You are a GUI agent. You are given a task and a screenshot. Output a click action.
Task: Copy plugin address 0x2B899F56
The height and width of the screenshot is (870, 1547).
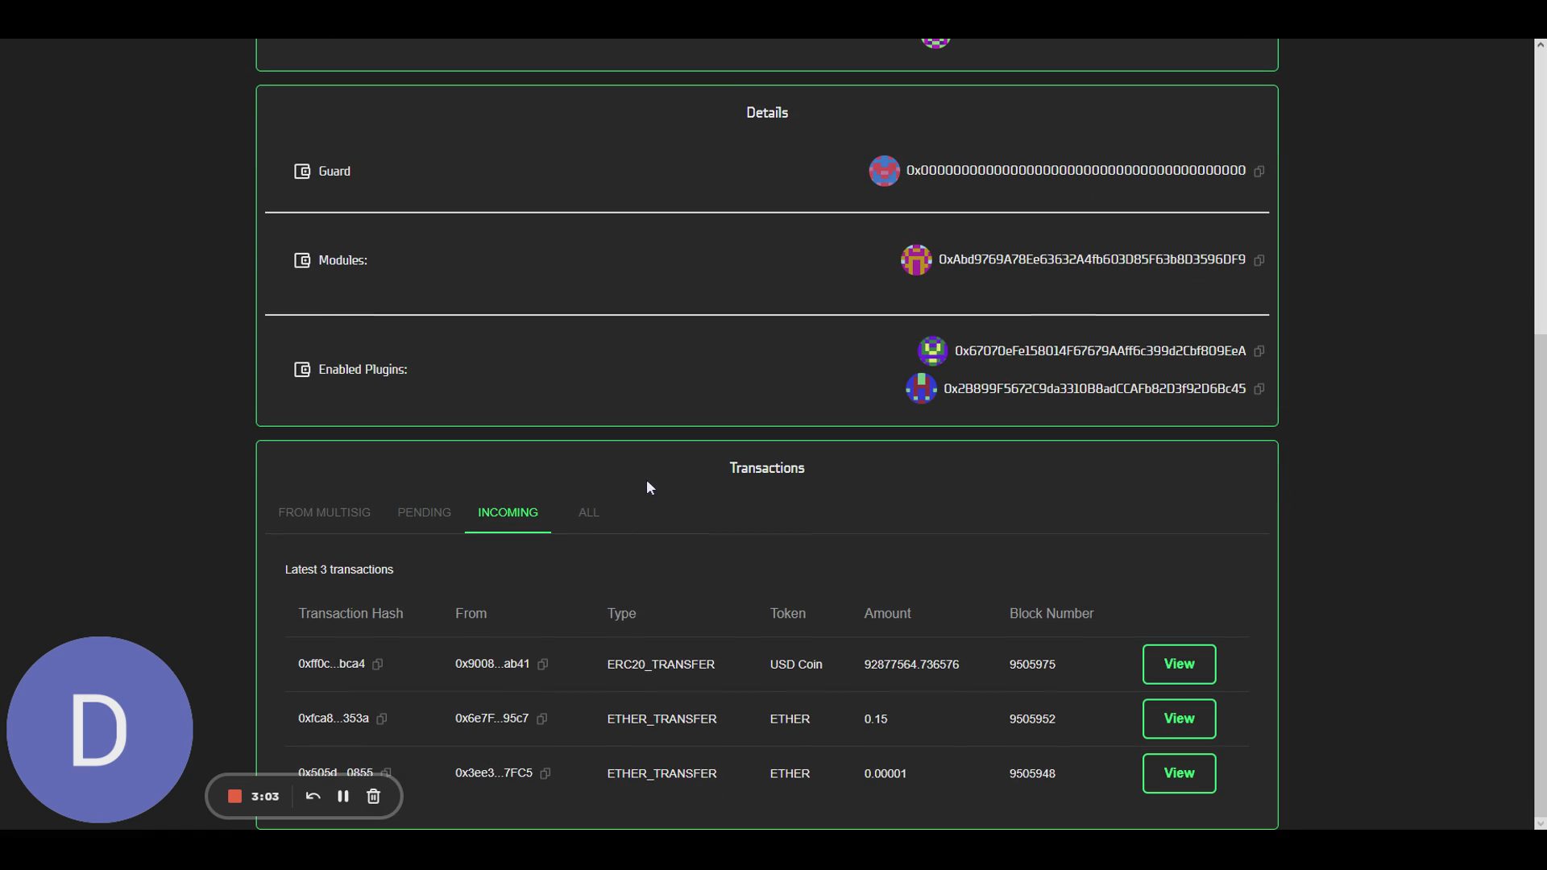(1259, 389)
